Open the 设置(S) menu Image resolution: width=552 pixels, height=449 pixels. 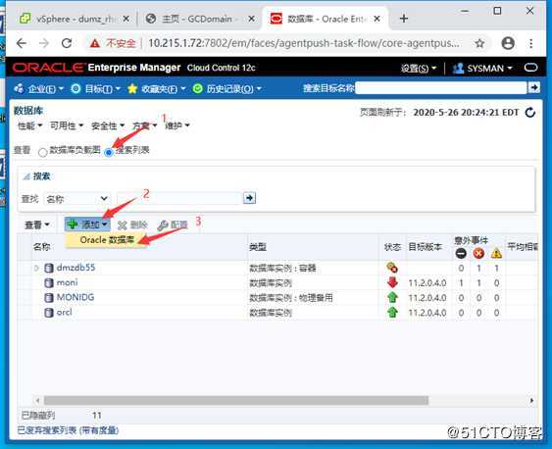point(419,68)
